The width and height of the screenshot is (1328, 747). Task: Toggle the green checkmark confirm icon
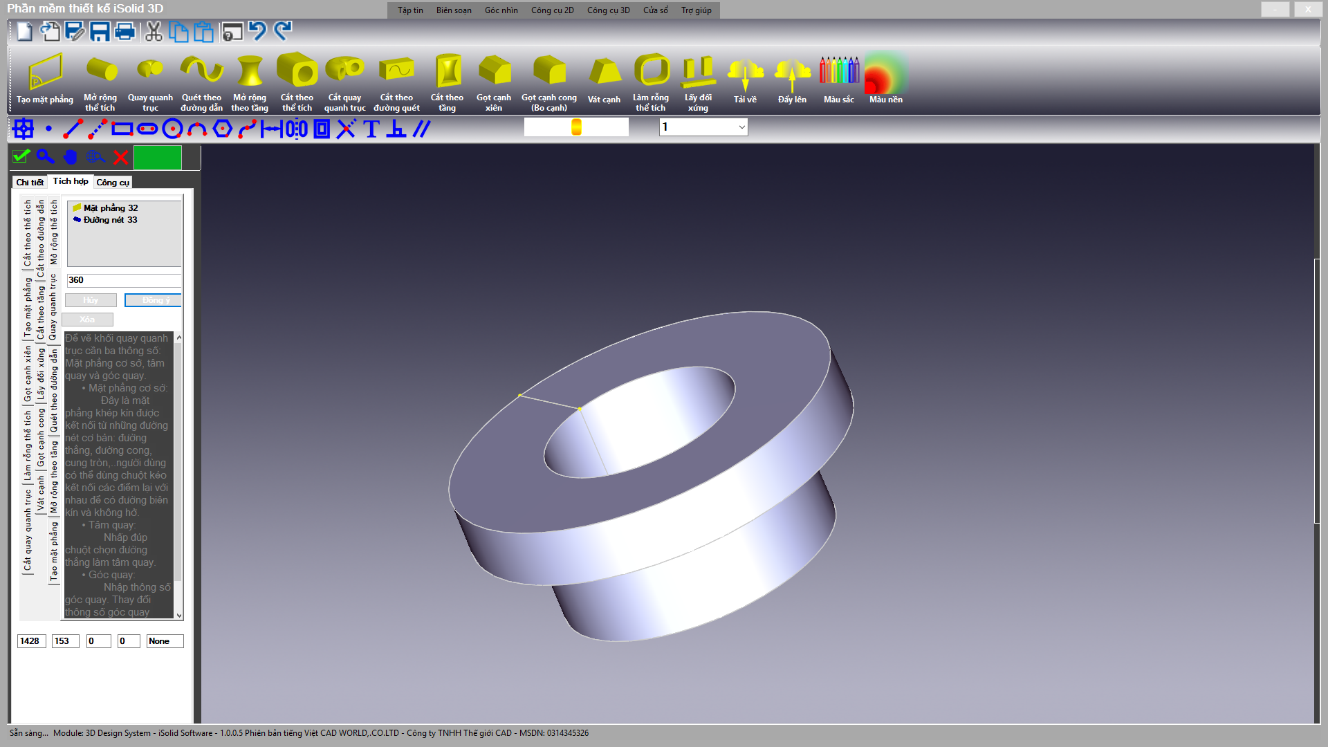[21, 157]
